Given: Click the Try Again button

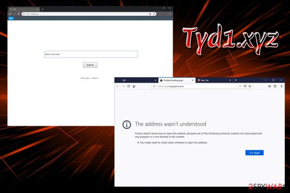Looking at the screenshot, I should pos(255,153).
